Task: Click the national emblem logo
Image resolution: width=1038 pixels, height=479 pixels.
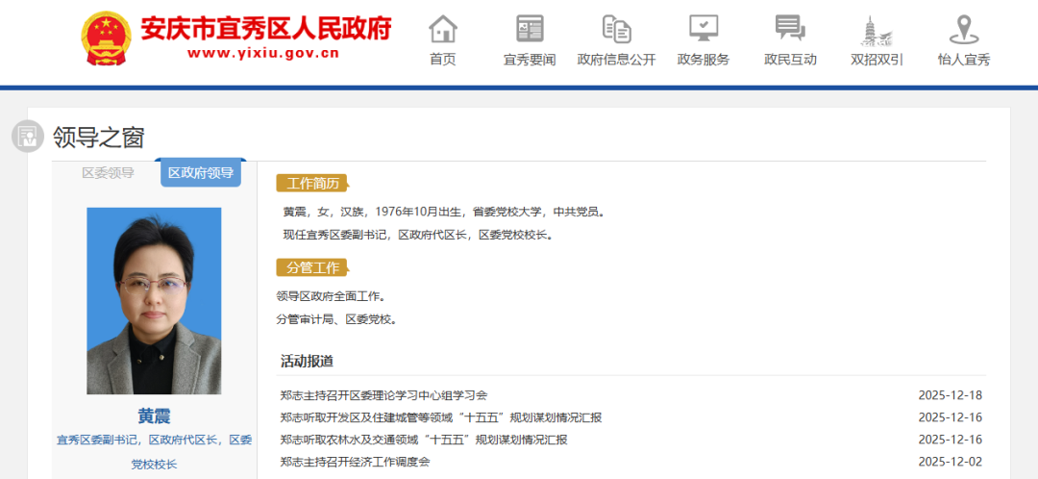Action: pos(107,38)
